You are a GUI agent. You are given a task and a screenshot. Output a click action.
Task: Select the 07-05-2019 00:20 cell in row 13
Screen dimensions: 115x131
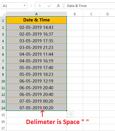pyautogui.click(x=36, y=101)
